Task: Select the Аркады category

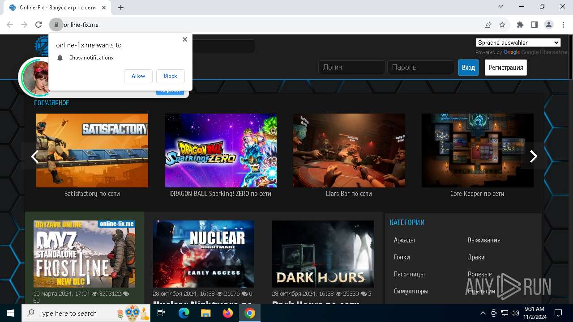Action: pyautogui.click(x=404, y=240)
